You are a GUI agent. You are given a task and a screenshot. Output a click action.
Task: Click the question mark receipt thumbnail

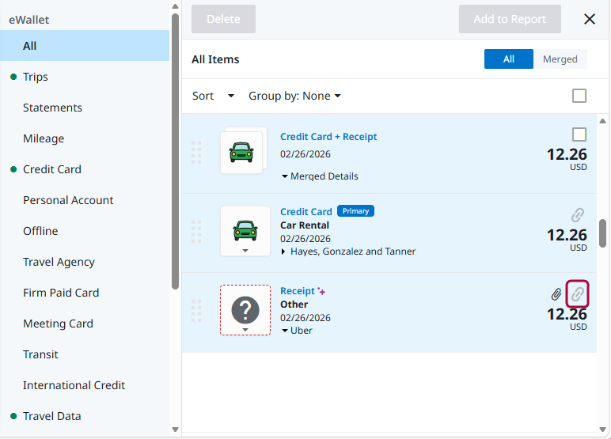click(x=245, y=309)
